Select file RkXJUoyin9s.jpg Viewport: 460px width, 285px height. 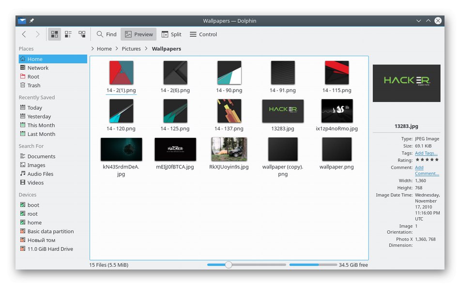pos(229,154)
